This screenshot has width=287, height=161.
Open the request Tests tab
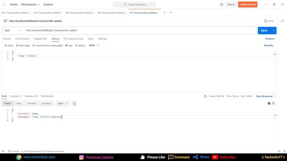(91, 39)
